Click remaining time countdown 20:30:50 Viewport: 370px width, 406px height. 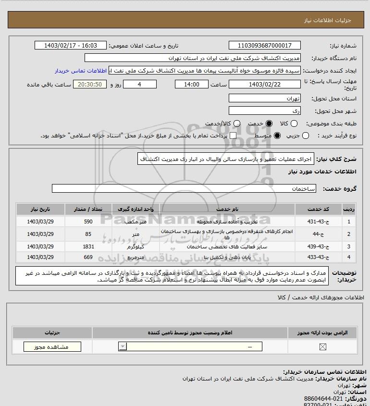pos(89,84)
